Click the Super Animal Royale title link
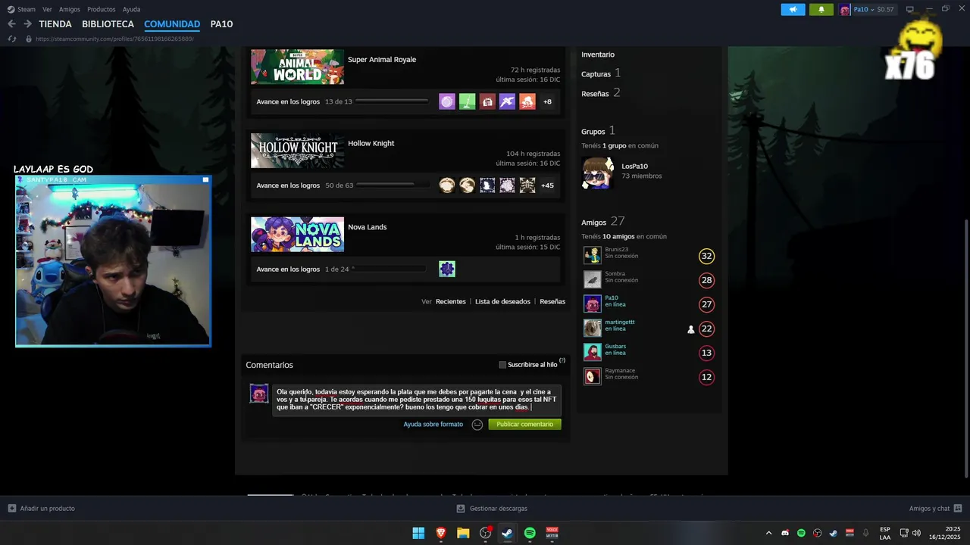Viewport: 970px width, 545px height. pyautogui.click(x=382, y=60)
